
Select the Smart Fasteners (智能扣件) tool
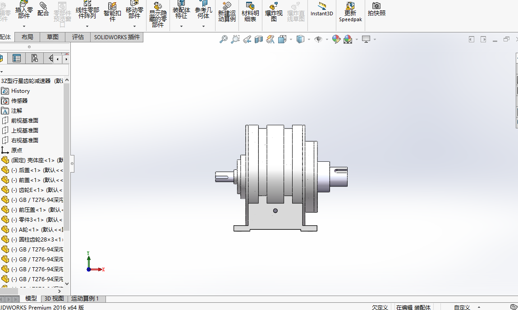pyautogui.click(x=112, y=12)
